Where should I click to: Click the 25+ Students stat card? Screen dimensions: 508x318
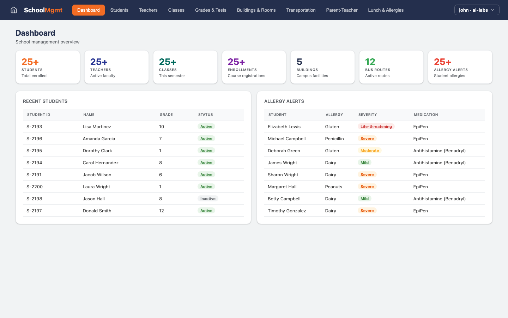click(x=48, y=67)
